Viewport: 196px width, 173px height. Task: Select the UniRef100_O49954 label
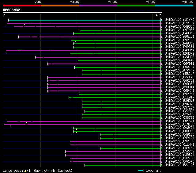coord(179,50)
